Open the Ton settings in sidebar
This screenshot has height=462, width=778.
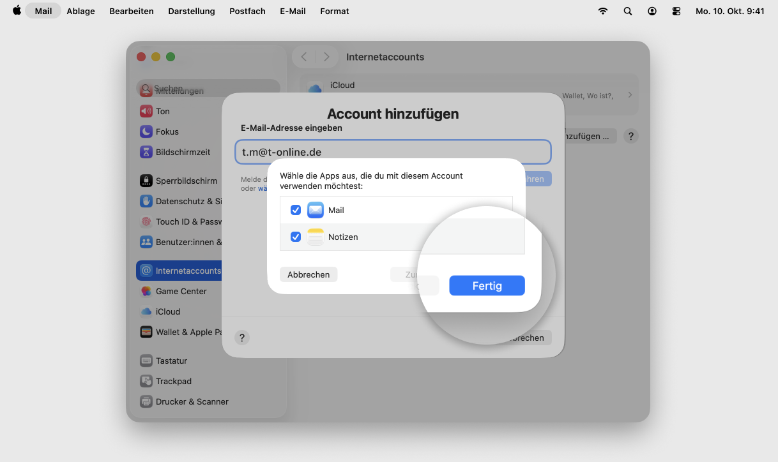163,111
